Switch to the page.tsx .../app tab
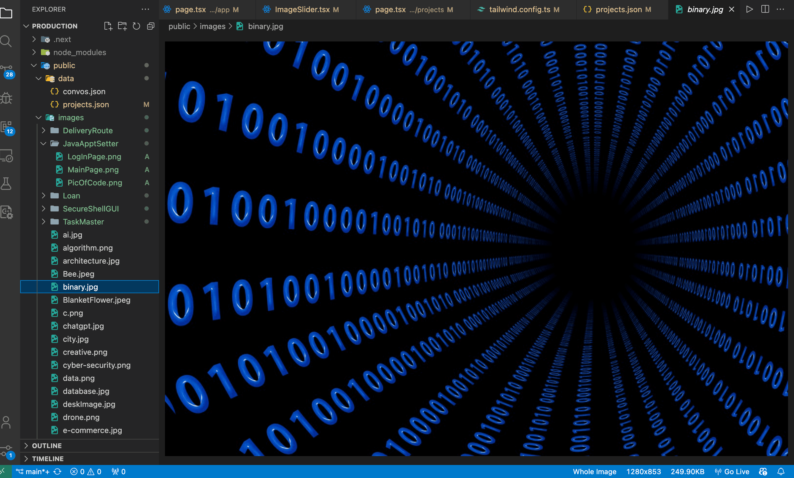Image resolution: width=794 pixels, height=478 pixels. pos(207,10)
